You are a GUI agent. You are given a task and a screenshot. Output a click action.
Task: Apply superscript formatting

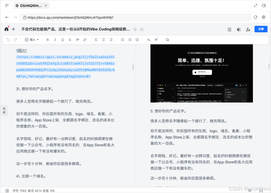click(156, 40)
